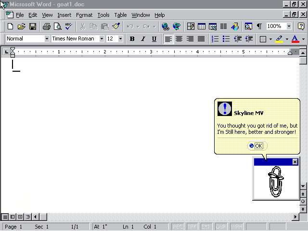
Task: Create a bulleted list
Action: point(226,39)
